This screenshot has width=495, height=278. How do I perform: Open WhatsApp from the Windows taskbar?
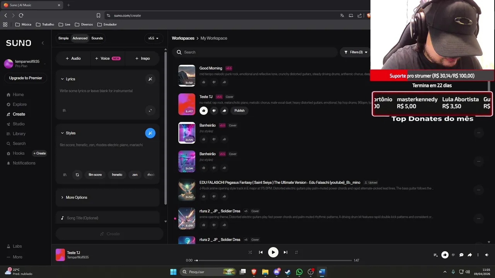tap(299, 272)
